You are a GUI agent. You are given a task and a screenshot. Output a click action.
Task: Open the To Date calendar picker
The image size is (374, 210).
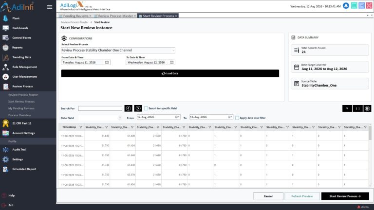tap(172, 62)
